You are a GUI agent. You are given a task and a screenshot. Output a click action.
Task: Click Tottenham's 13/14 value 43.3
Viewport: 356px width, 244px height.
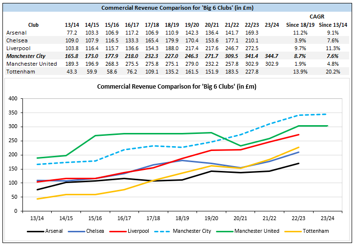(72, 72)
